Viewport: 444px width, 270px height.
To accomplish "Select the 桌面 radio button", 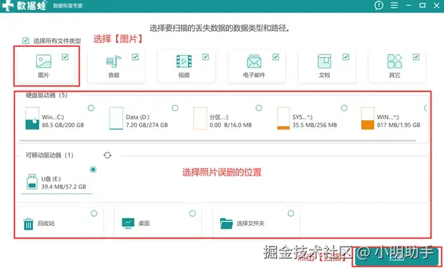I will tap(193, 213).
